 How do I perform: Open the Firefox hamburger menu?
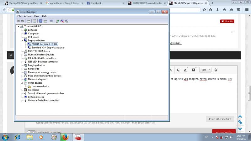(247, 10)
